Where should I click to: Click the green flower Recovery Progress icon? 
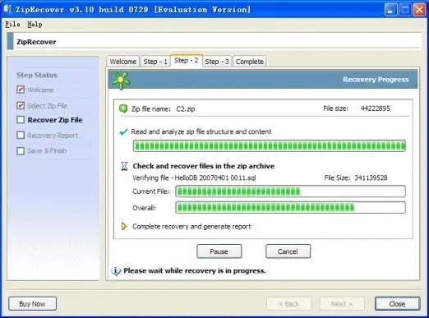pyautogui.click(x=121, y=80)
